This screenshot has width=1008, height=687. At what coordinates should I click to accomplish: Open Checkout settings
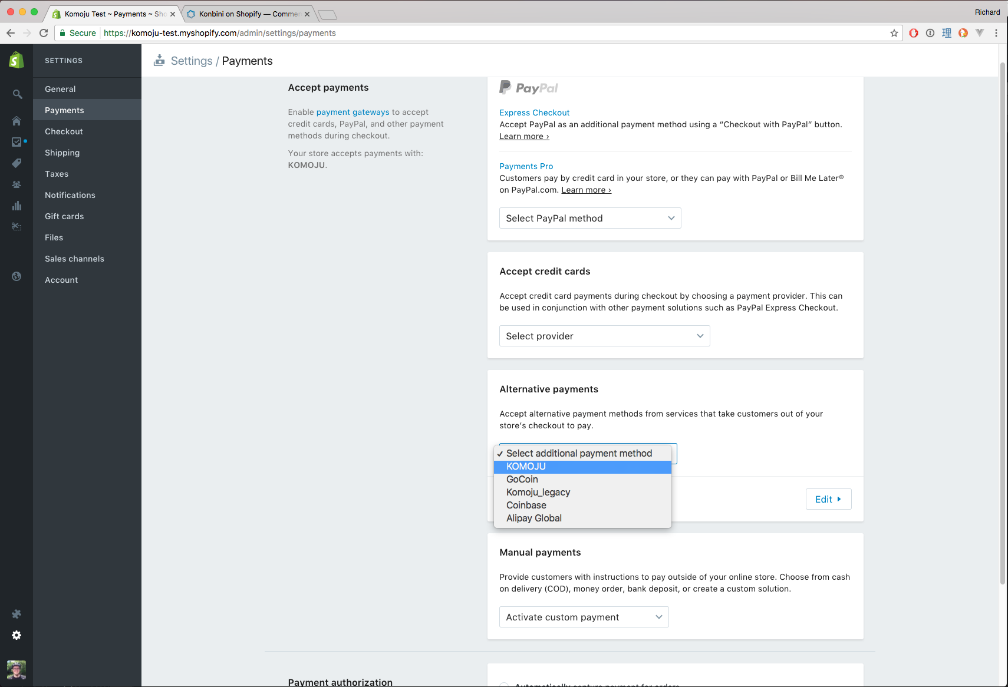coord(87,131)
